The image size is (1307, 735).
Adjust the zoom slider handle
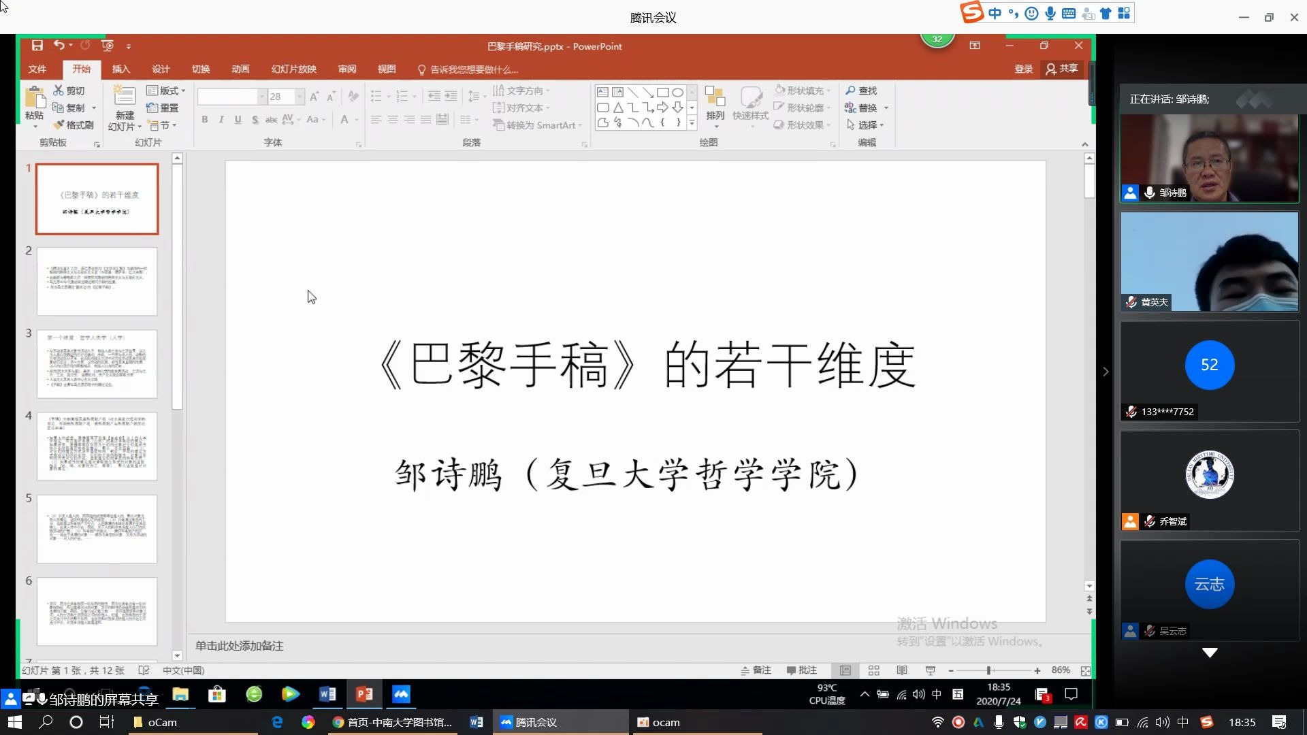point(988,671)
